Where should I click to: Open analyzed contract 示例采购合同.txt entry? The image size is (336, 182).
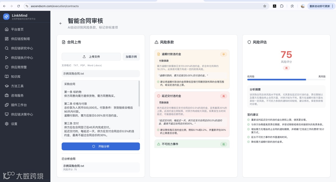coord(101,167)
